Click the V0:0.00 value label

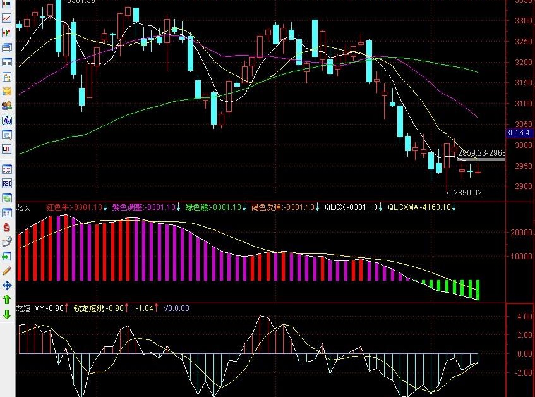click(x=176, y=308)
